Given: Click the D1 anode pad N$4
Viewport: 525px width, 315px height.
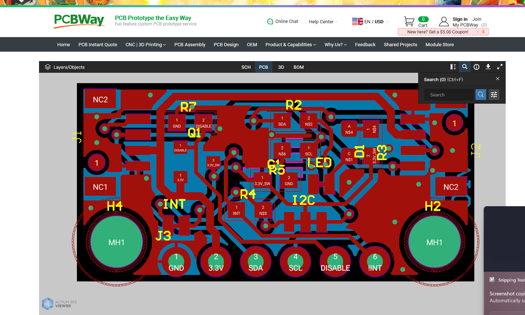Looking at the screenshot, I should [349, 129].
